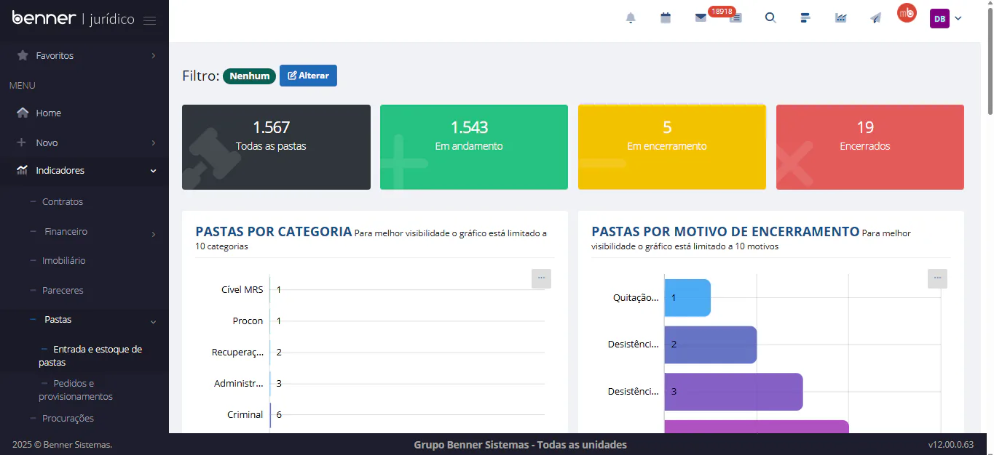This screenshot has width=994, height=455.
Task: Click the page vertical scrollbar
Action: pyautogui.click(x=989, y=62)
